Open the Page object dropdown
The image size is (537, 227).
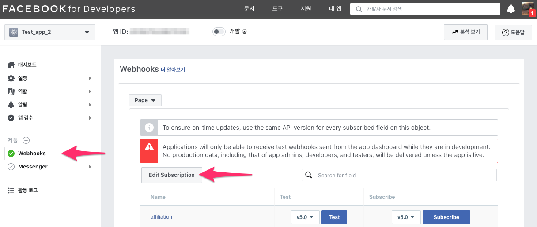[x=145, y=100]
